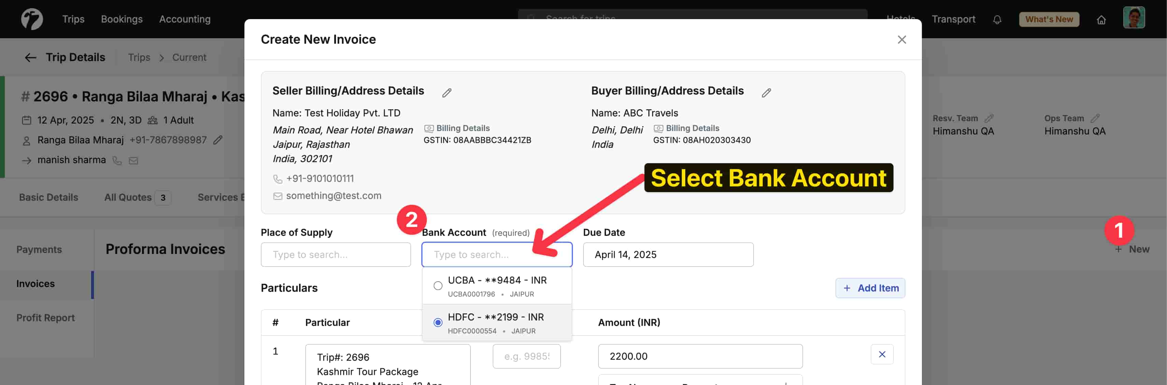Open the Bank Account search dropdown

point(496,255)
